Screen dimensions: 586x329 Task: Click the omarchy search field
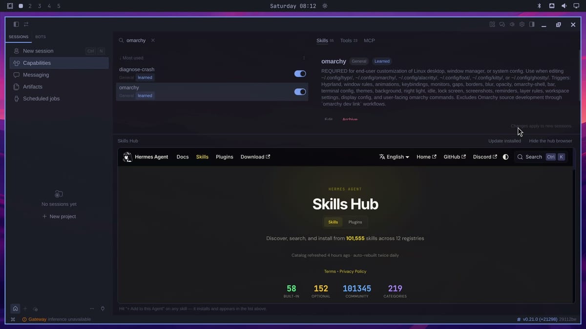(x=136, y=40)
